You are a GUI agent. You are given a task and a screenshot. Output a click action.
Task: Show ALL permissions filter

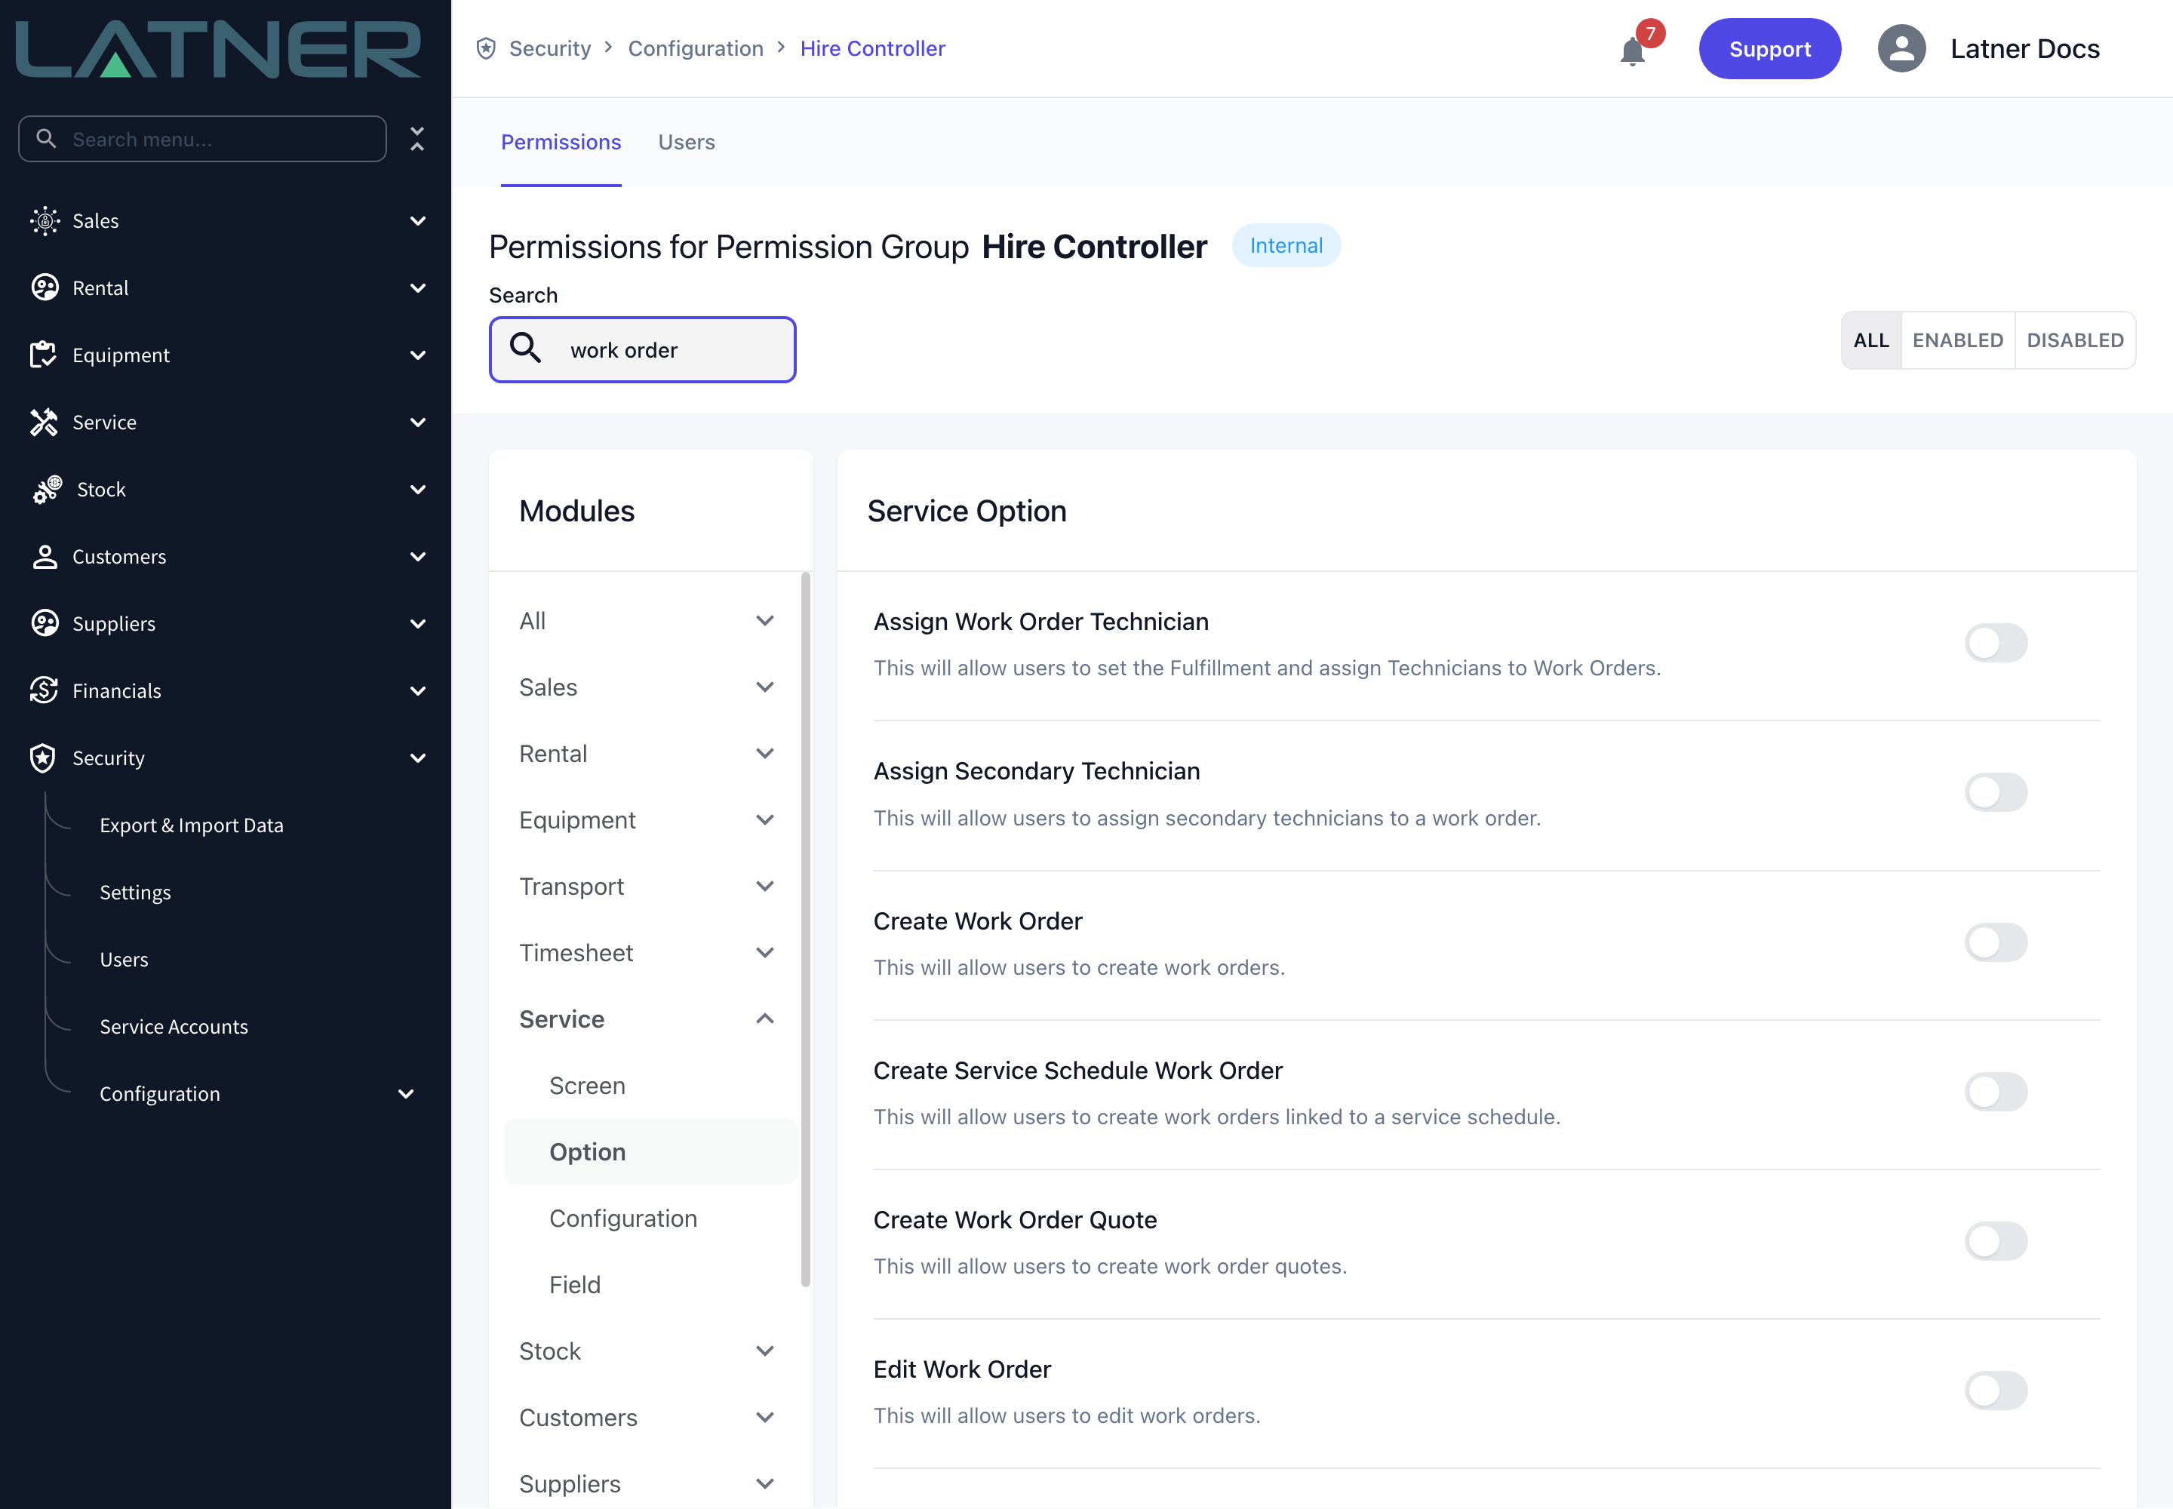coord(1870,340)
